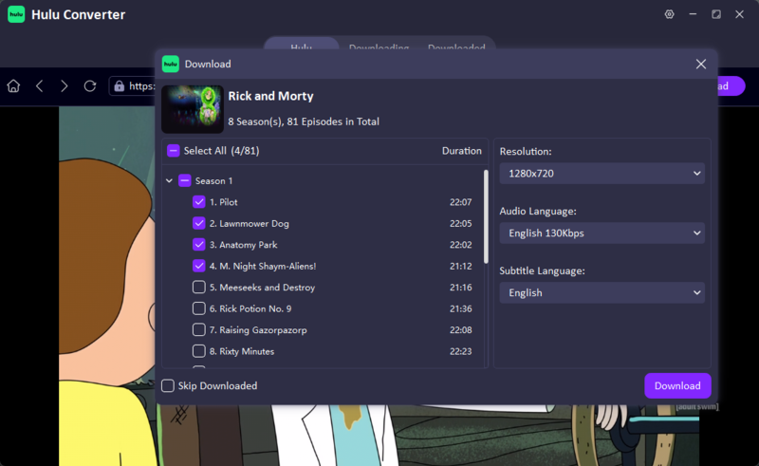Open the Resolution dropdown

point(602,174)
